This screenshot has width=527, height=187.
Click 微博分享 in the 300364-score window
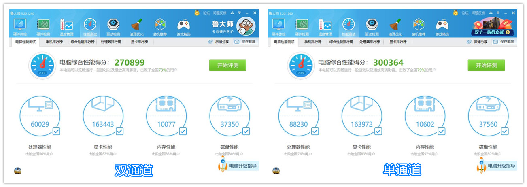[x=477, y=42]
